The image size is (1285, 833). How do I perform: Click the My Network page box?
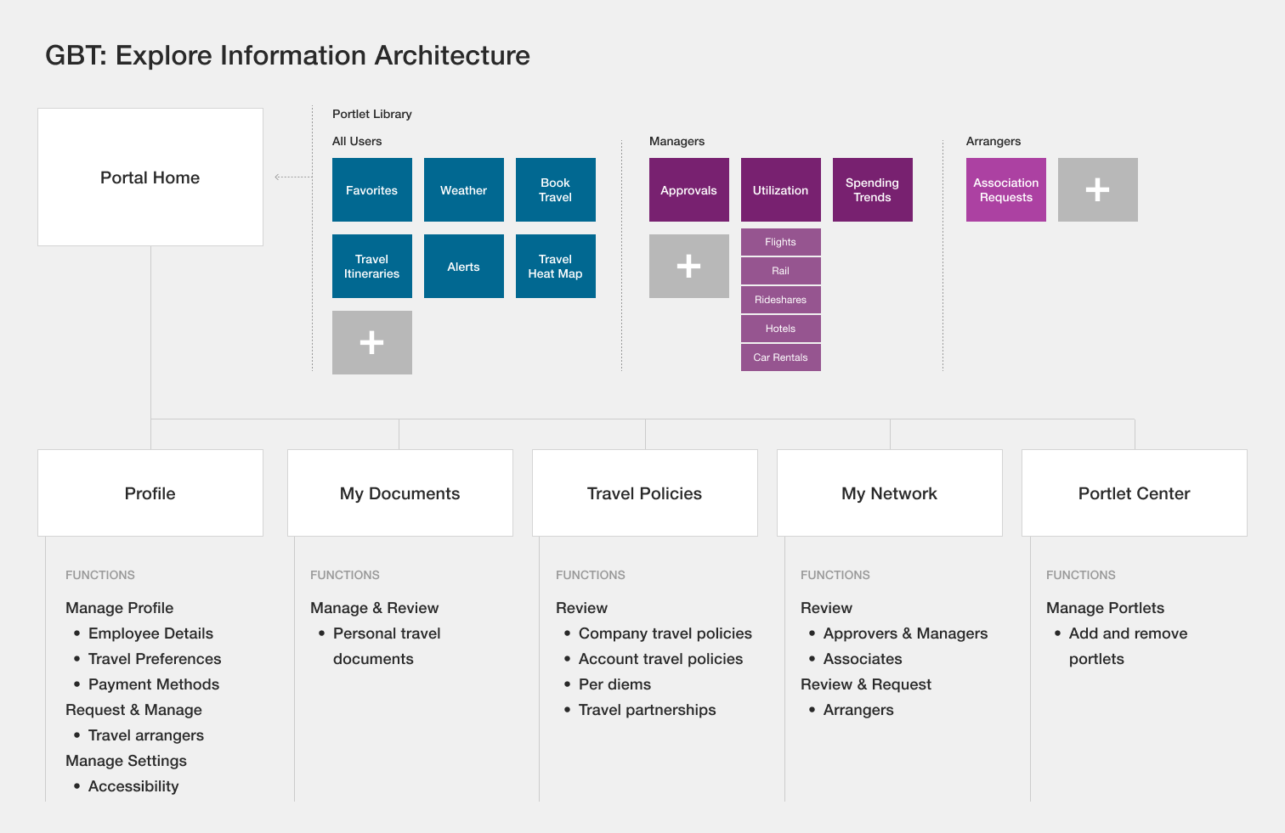click(x=890, y=493)
